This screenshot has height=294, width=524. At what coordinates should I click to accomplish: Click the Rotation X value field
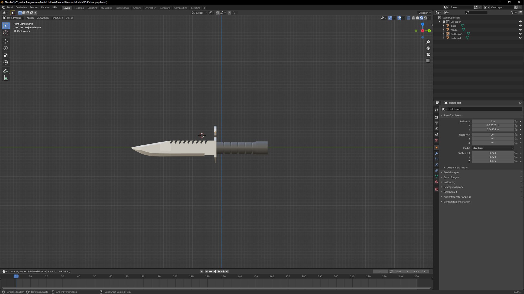(493, 135)
